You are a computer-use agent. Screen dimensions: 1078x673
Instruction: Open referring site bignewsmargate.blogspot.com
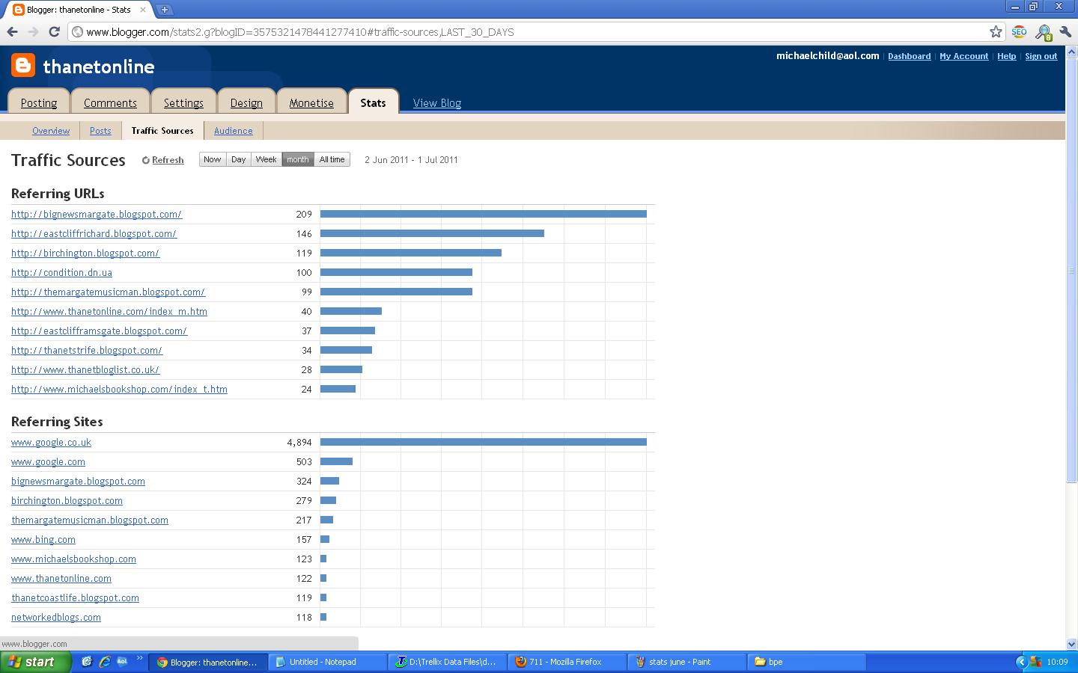click(x=78, y=481)
